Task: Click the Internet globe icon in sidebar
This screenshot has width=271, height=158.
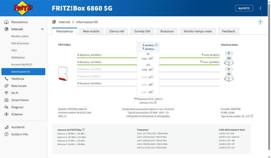Action: coord(6,29)
